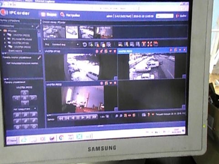
Task: Click the save view disk icon
Action: (103, 45)
